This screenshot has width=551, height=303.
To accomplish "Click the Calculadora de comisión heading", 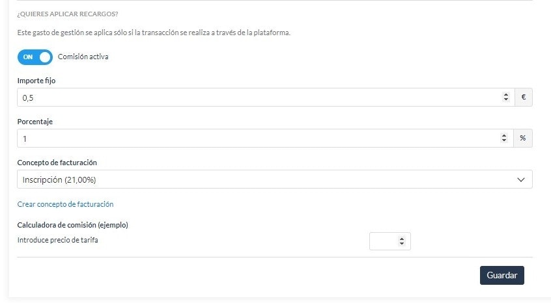I will [x=73, y=225].
